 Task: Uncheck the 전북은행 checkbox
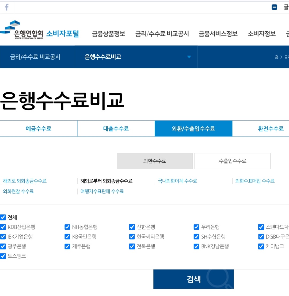tap(132, 246)
